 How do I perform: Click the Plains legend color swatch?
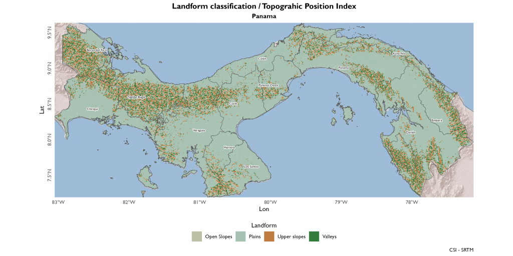click(x=241, y=236)
